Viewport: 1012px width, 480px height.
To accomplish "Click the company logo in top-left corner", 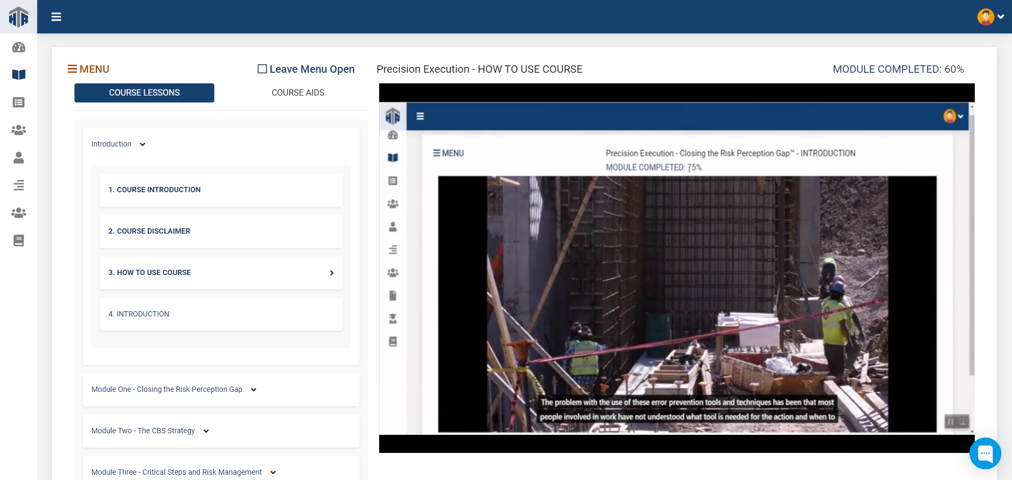I will (x=19, y=17).
